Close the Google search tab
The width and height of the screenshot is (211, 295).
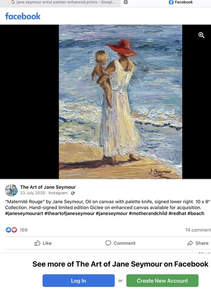click(126, 2)
